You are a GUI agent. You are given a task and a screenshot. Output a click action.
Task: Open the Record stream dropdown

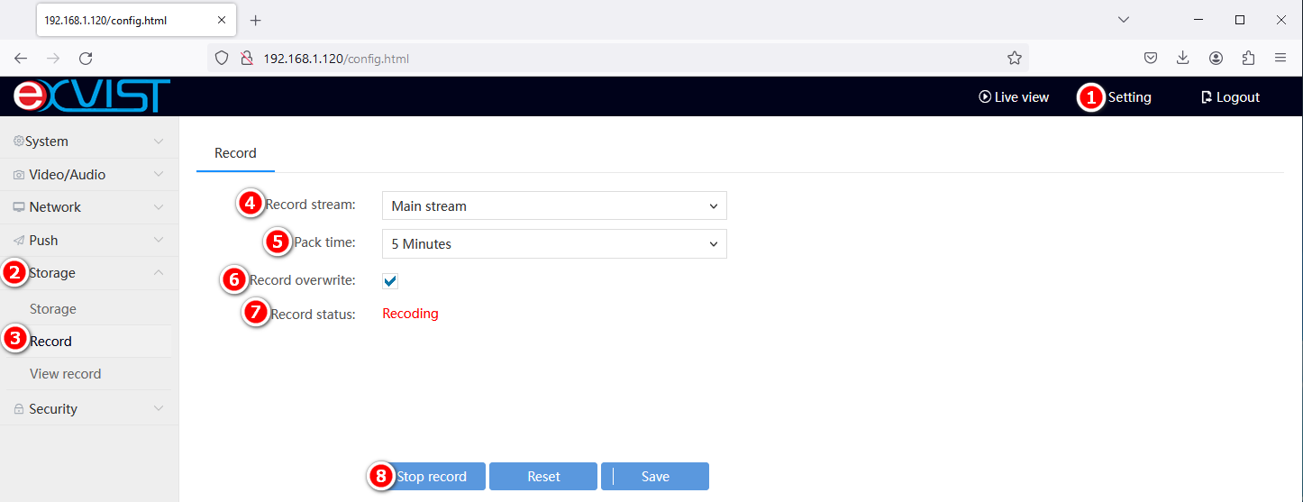554,206
